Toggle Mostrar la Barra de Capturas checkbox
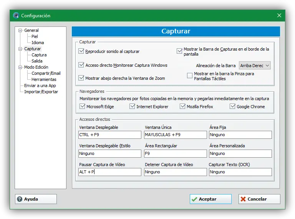 (179, 51)
